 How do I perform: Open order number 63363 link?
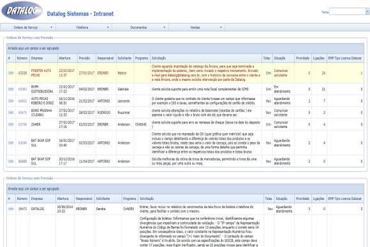[22, 89]
